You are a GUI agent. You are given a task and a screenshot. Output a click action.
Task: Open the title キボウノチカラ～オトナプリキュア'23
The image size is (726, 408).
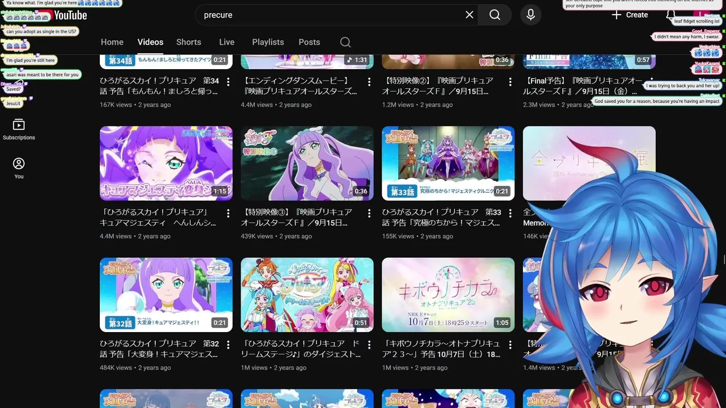442,349
